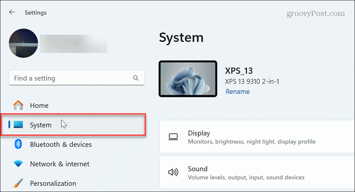355x192 pixels.
Task: Click the System monitor icon
Action: point(18,125)
